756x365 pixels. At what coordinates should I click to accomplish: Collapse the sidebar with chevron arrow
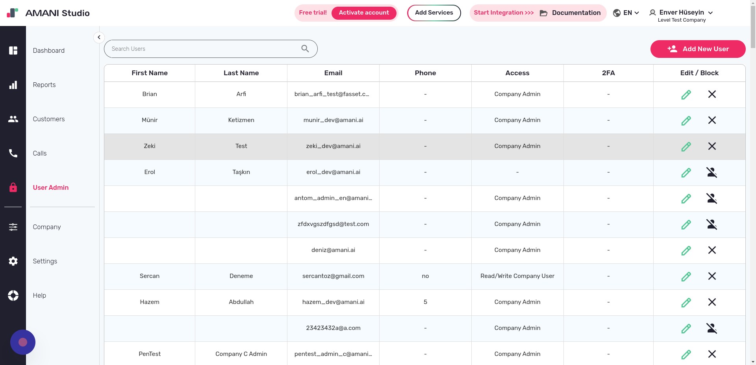pyautogui.click(x=99, y=37)
